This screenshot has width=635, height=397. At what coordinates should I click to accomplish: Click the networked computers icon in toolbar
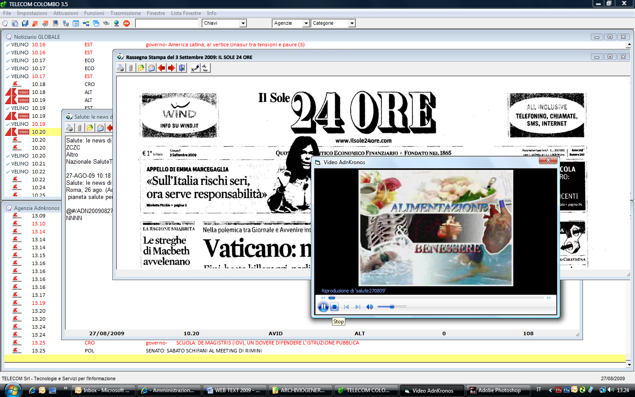[x=66, y=23]
